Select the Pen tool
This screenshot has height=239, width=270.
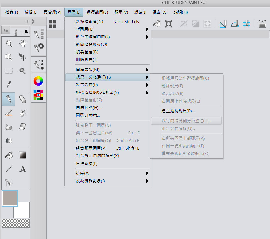coord(9,99)
